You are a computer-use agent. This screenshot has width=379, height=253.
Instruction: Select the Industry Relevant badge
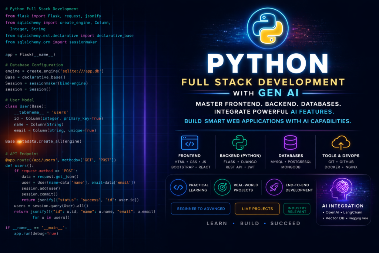coord(297,209)
